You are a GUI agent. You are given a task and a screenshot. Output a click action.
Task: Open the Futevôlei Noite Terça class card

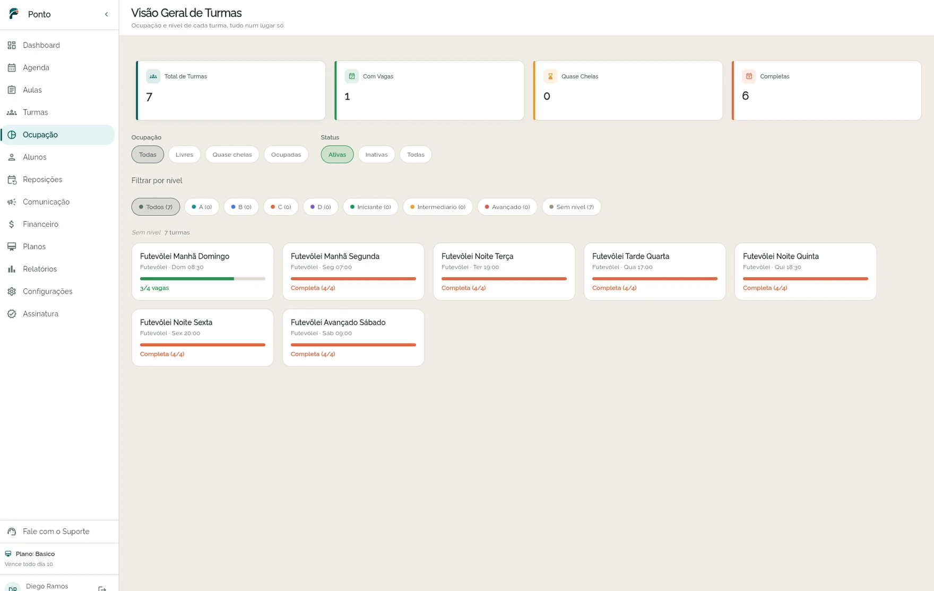coord(504,272)
